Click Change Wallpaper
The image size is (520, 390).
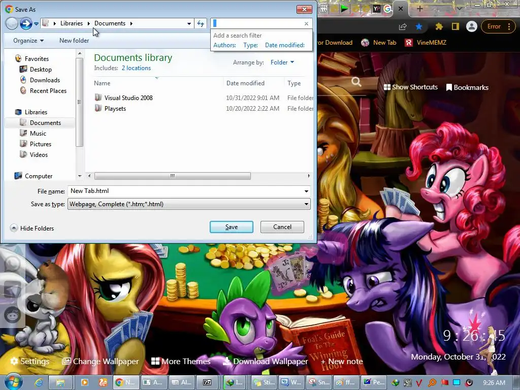[x=101, y=361]
